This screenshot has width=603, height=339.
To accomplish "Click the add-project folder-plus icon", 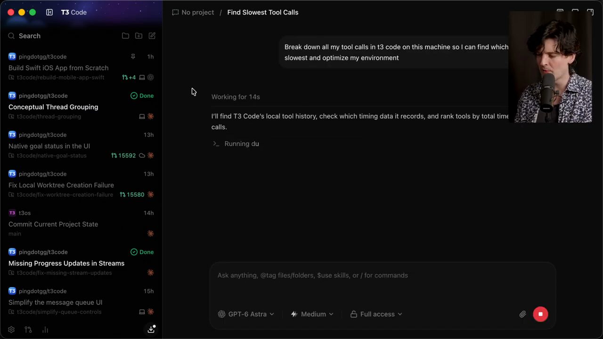I will 139,36.
